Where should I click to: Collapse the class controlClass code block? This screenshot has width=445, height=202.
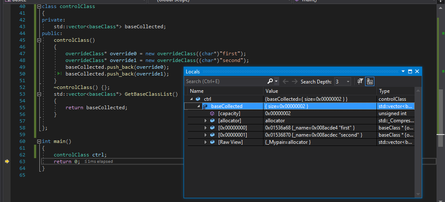[39, 6]
